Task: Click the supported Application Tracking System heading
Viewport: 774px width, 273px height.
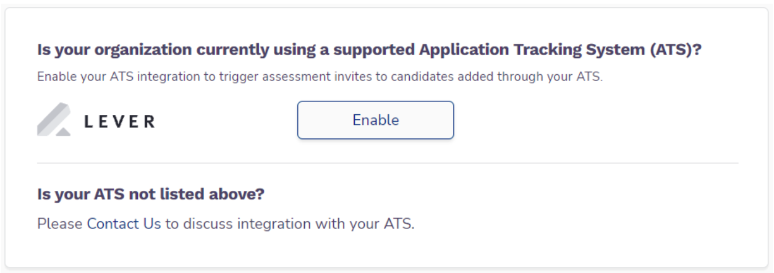Action: pyautogui.click(x=370, y=51)
